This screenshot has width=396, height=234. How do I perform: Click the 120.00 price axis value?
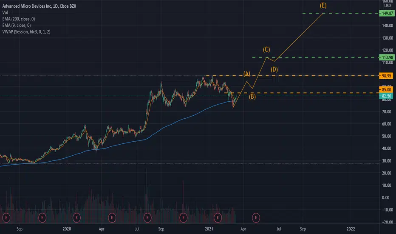point(388,50)
